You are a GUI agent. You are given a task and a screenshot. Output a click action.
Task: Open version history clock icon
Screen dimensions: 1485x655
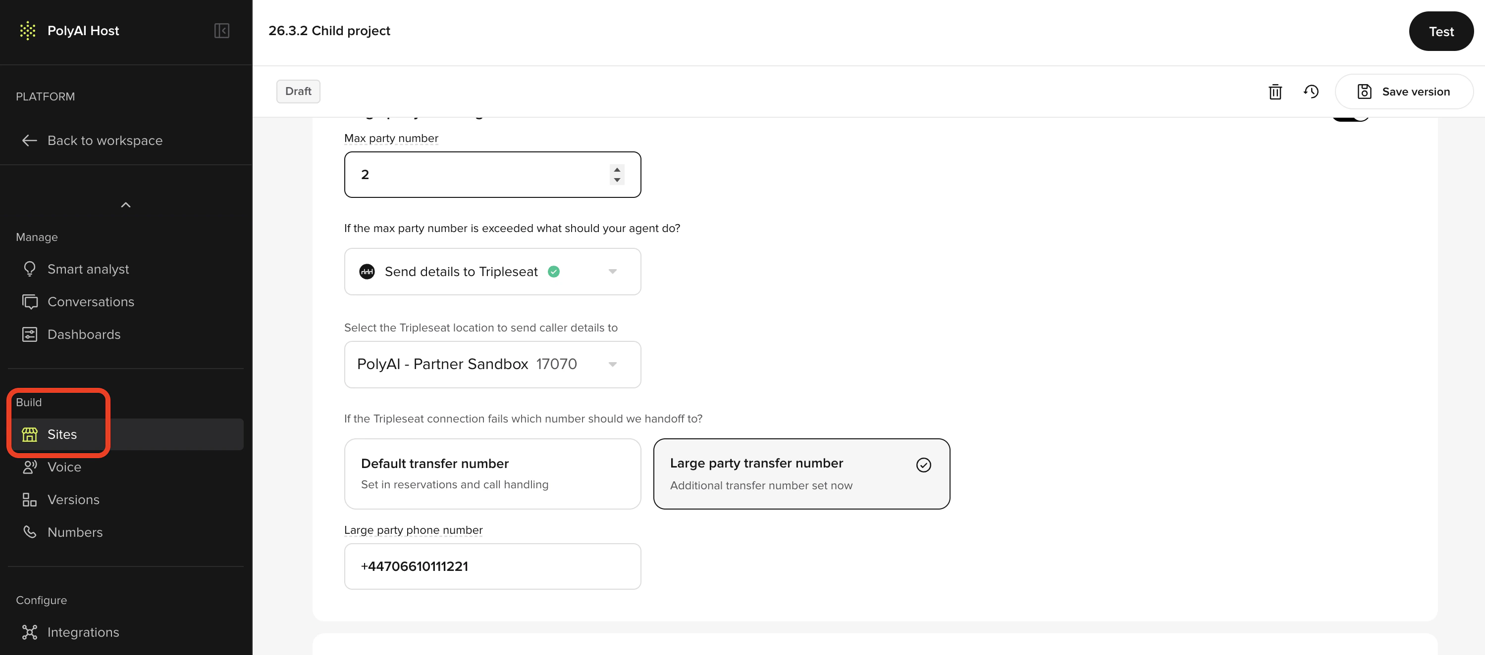1311,92
